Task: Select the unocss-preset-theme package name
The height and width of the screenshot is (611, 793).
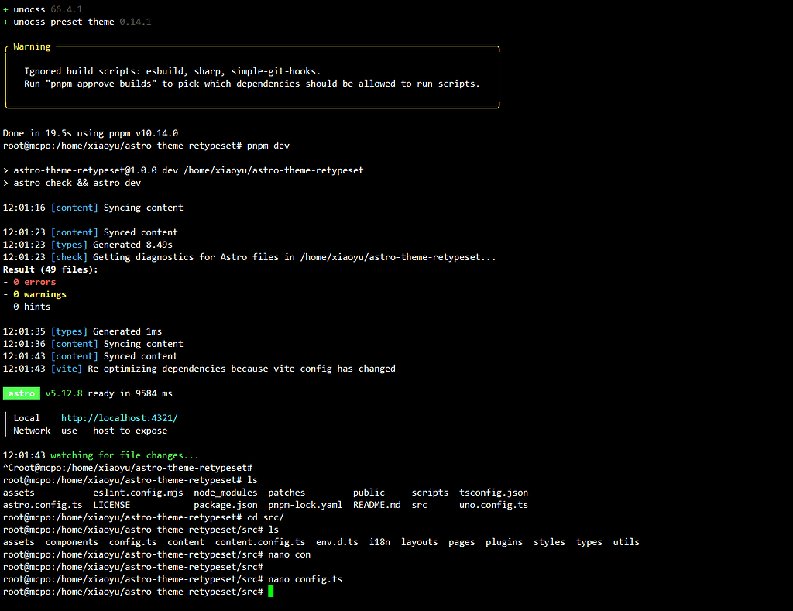Action: [x=64, y=22]
